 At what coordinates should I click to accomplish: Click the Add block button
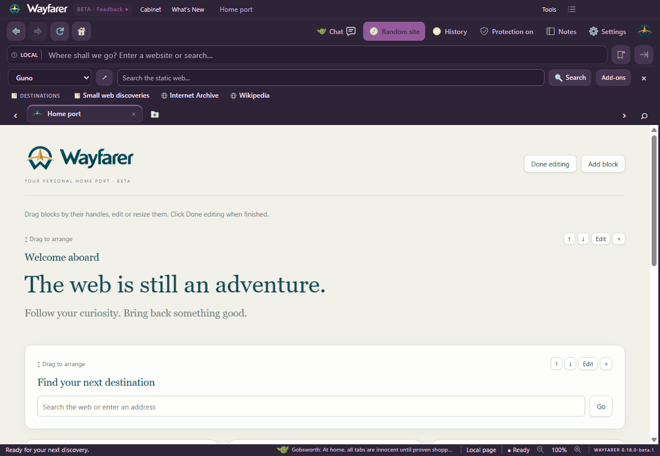pyautogui.click(x=603, y=164)
